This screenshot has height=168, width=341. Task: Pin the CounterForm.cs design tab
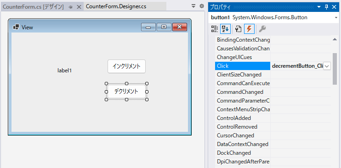70,7
